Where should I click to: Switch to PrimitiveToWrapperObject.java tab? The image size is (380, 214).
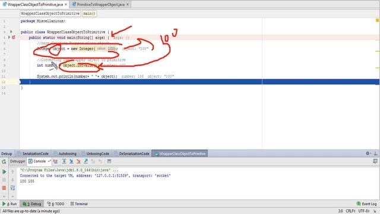pyautogui.click(x=100, y=4)
